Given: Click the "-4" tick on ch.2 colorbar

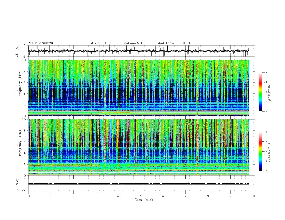Looking at the screenshot, I should coord(265,142).
